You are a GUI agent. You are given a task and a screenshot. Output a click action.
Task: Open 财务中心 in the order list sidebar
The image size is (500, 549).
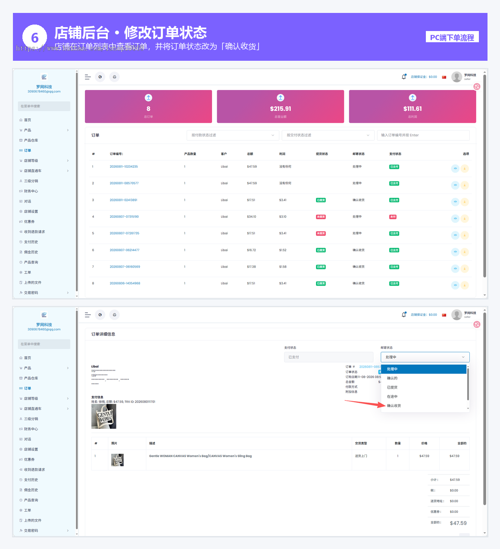(31, 191)
